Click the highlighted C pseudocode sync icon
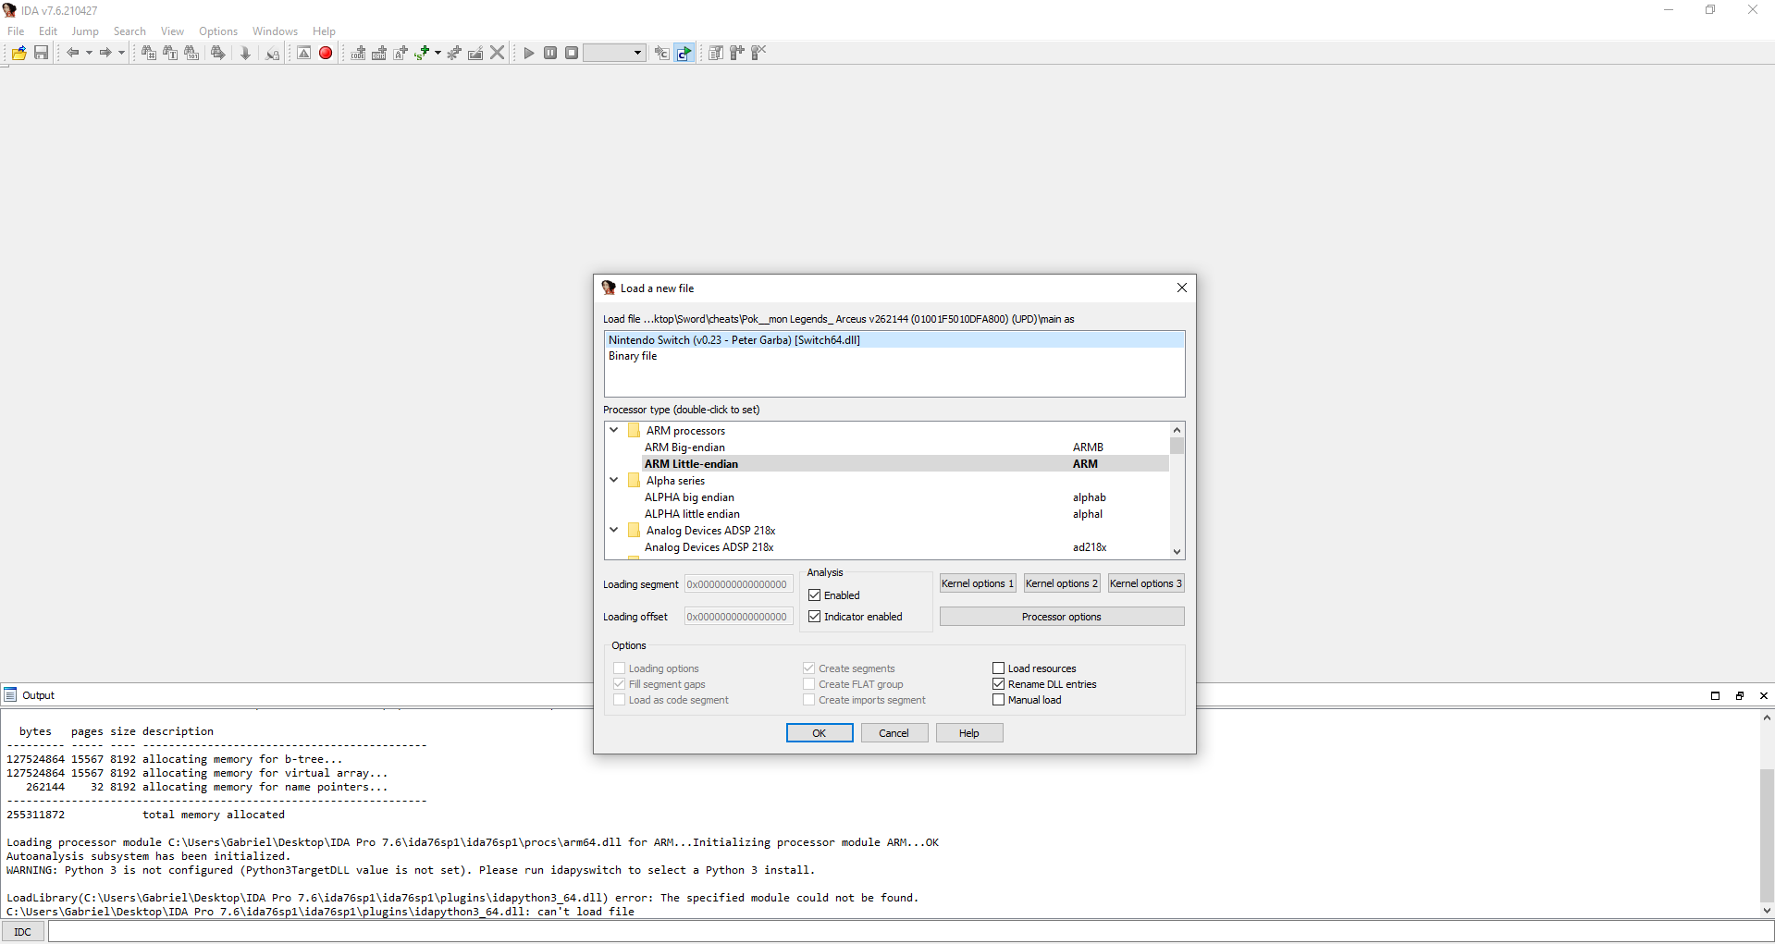1775x944 pixels. coord(684,53)
